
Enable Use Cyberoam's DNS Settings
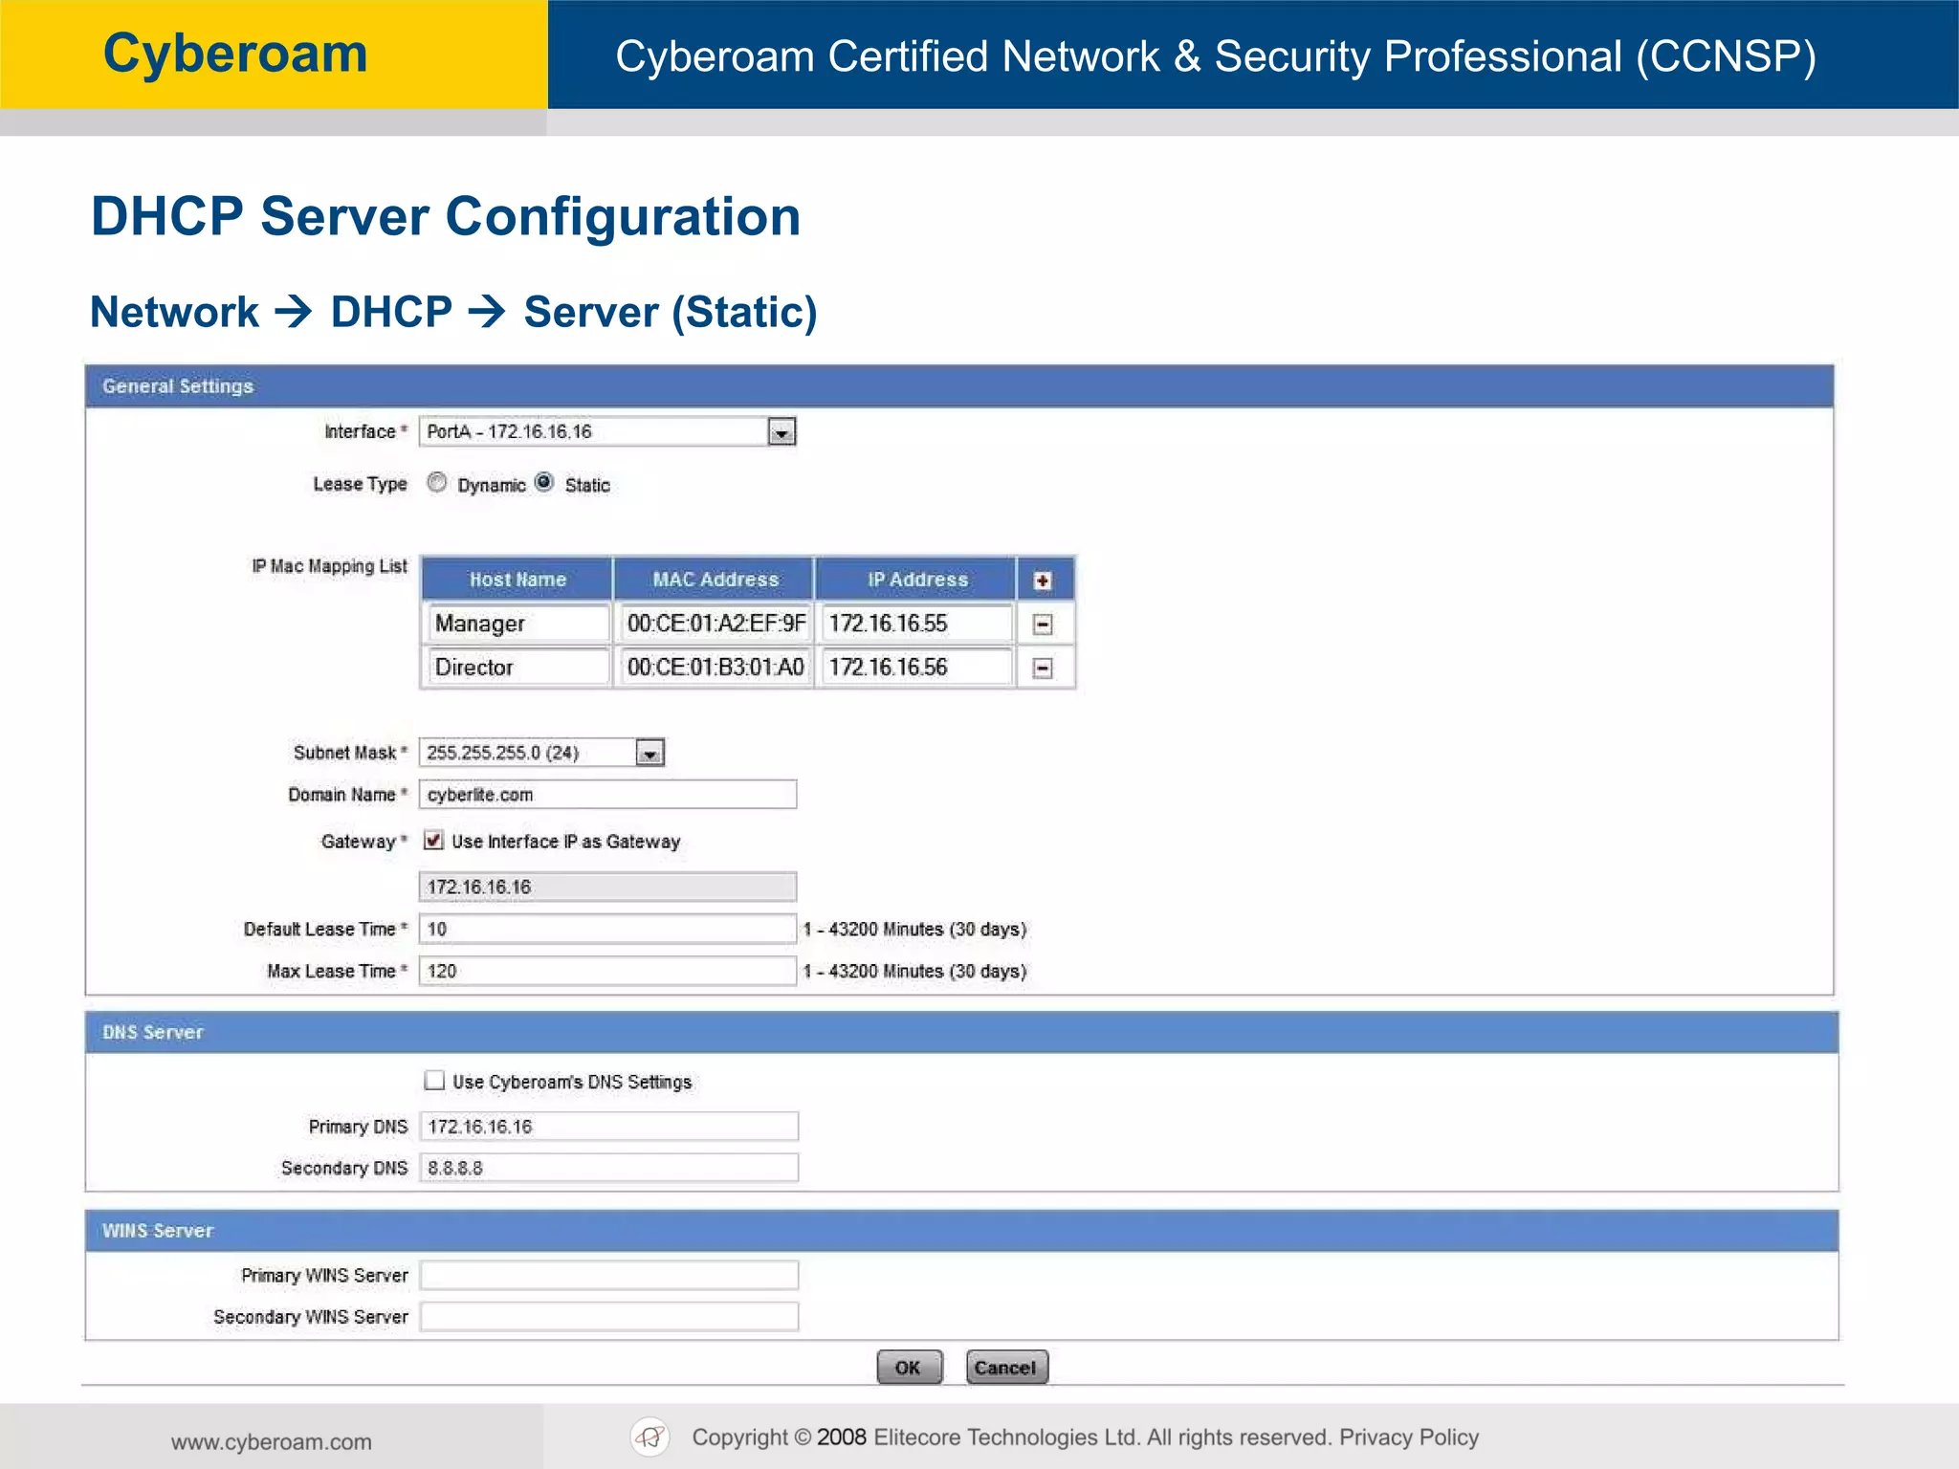(434, 1081)
